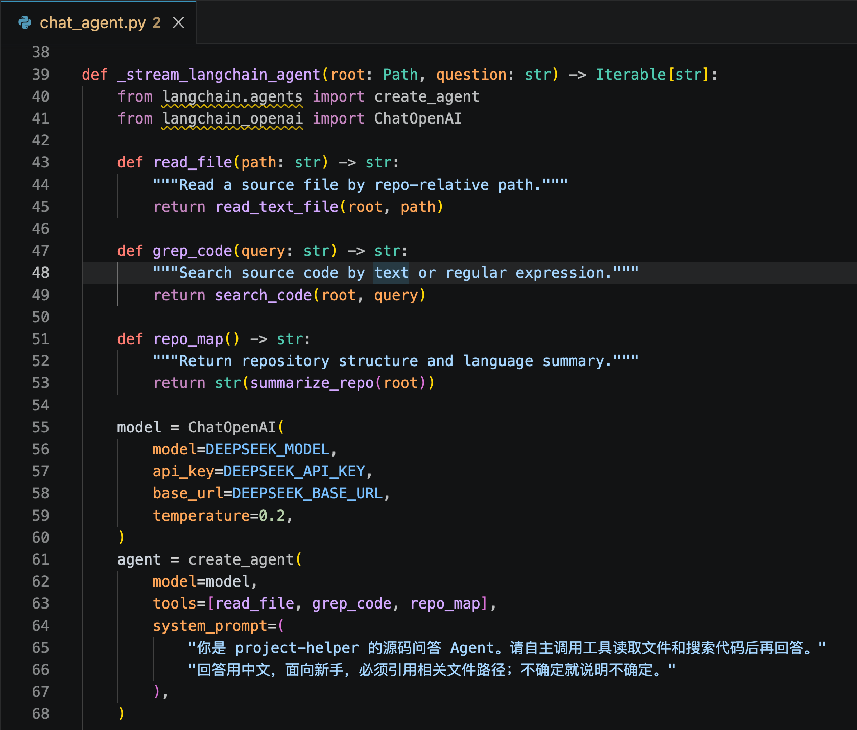The height and width of the screenshot is (730, 857).
Task: Click DEEPSEEK_API_KEY constant on line 57
Action: point(294,471)
